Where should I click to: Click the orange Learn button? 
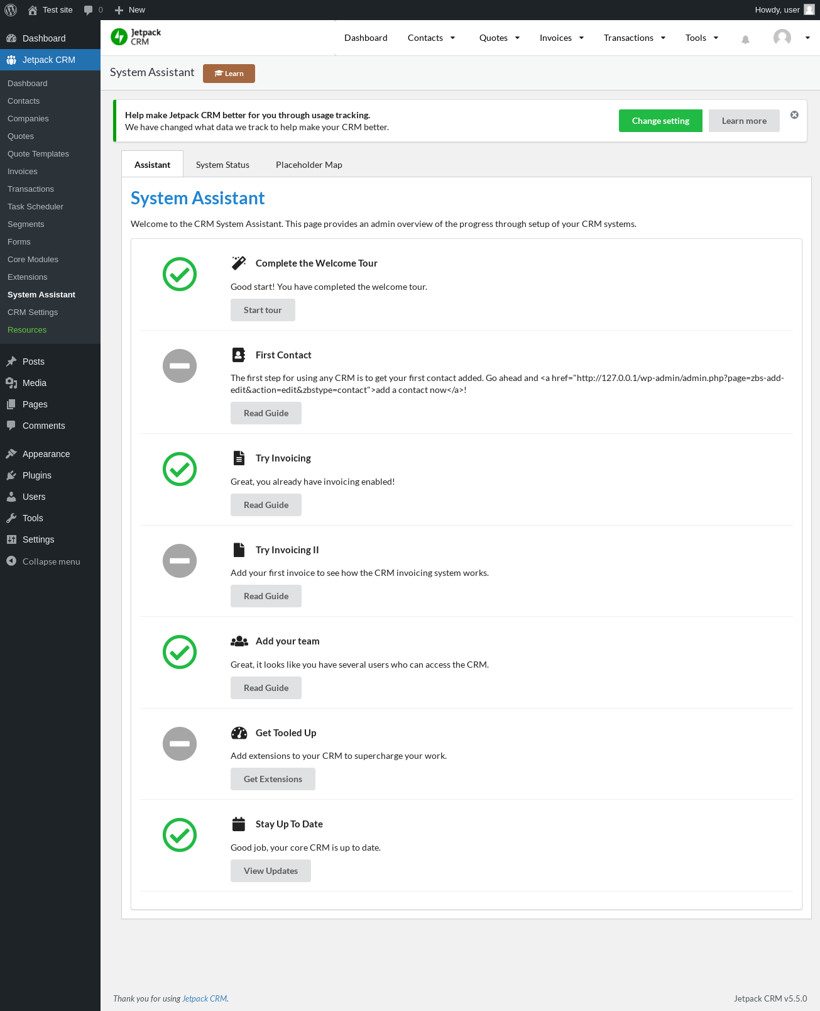click(229, 74)
